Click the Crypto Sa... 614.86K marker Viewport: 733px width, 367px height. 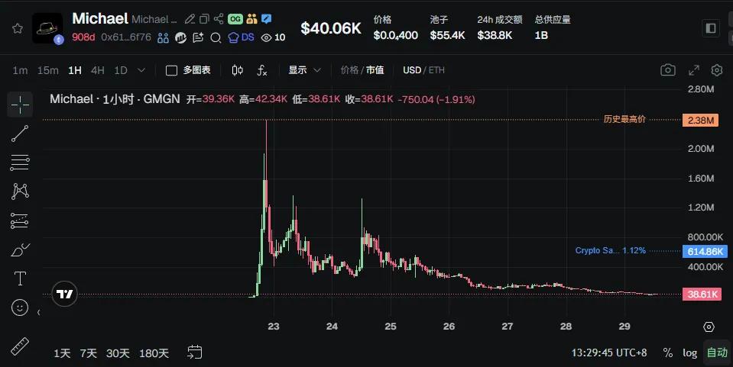(705, 251)
